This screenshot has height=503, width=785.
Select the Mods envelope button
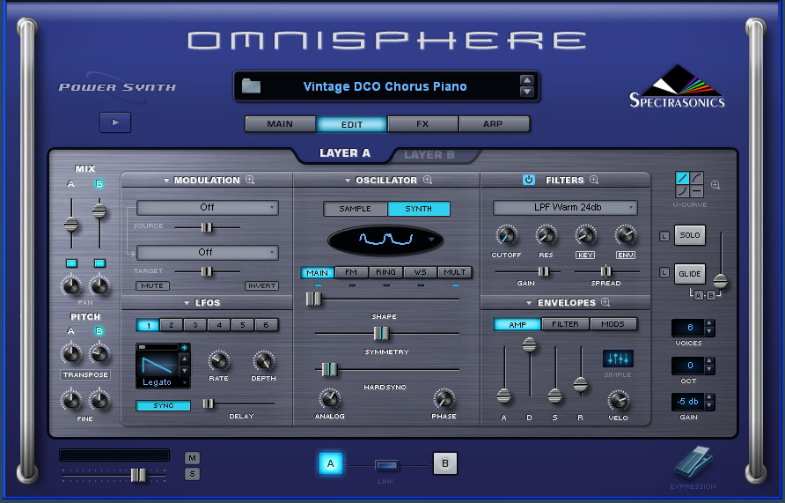[x=613, y=324]
